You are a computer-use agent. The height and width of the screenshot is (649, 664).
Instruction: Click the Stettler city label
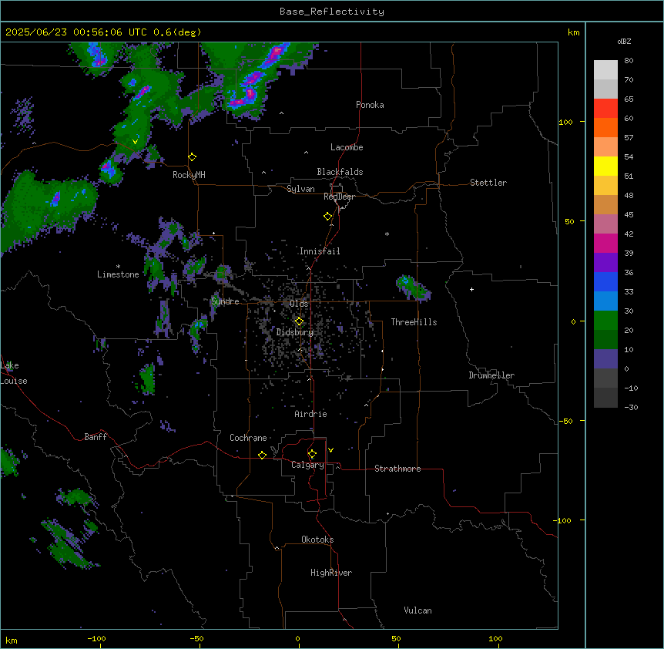[488, 183]
